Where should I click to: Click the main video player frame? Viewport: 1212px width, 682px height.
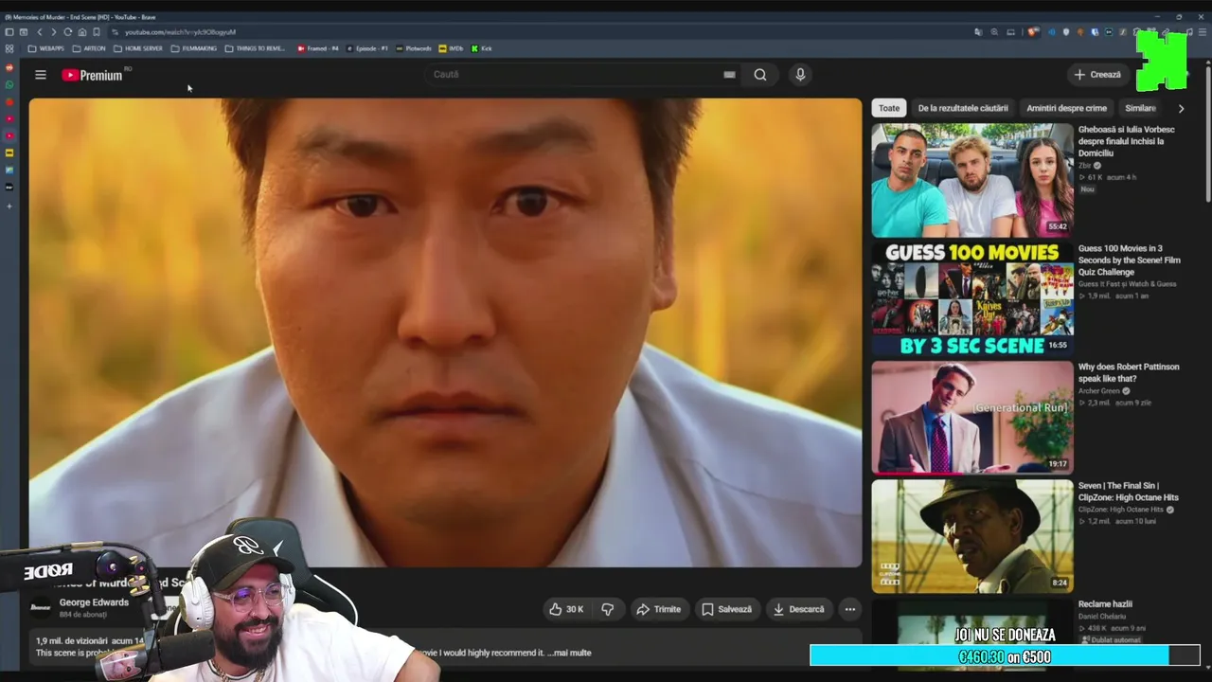tap(445, 332)
